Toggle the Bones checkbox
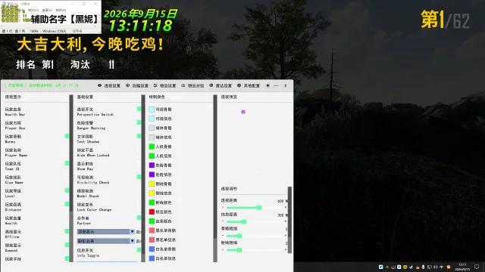 [67, 136]
